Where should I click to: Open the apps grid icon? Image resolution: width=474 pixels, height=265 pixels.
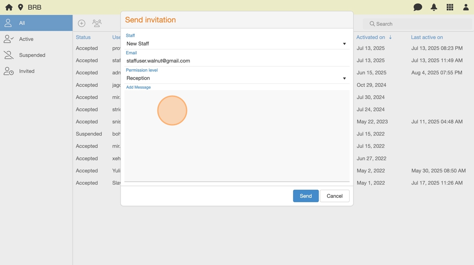(x=450, y=7)
